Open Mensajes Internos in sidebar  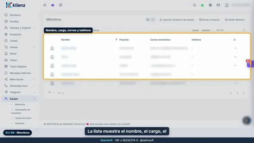[20, 73]
